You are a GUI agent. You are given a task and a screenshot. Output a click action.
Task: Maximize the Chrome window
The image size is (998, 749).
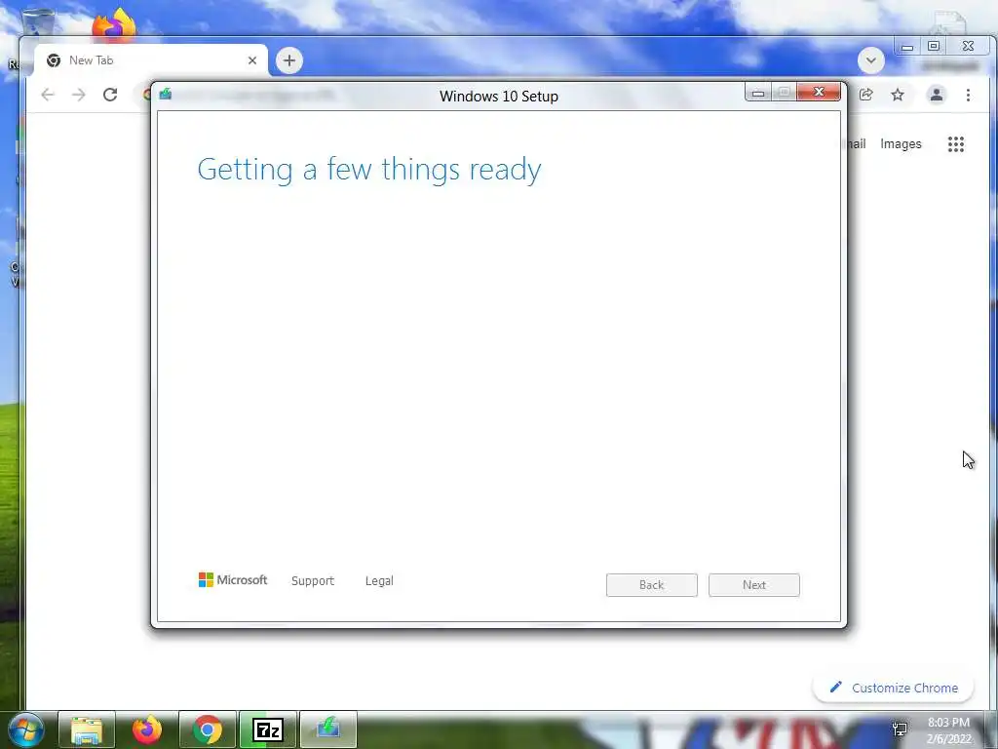(933, 47)
